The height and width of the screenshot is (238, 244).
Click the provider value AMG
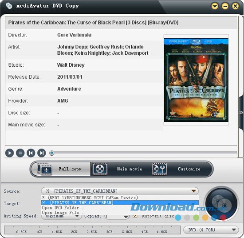click(x=63, y=101)
